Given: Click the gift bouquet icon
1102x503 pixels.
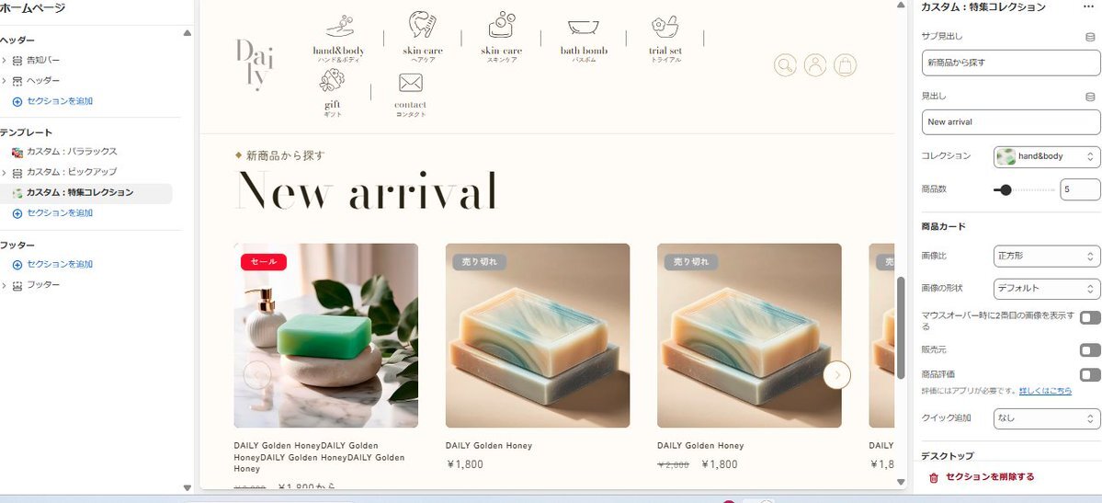Looking at the screenshot, I should pyautogui.click(x=332, y=80).
